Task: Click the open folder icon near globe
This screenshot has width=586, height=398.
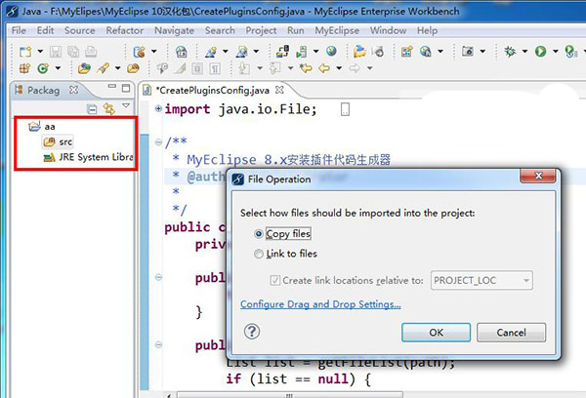Action: pyautogui.click(x=359, y=51)
